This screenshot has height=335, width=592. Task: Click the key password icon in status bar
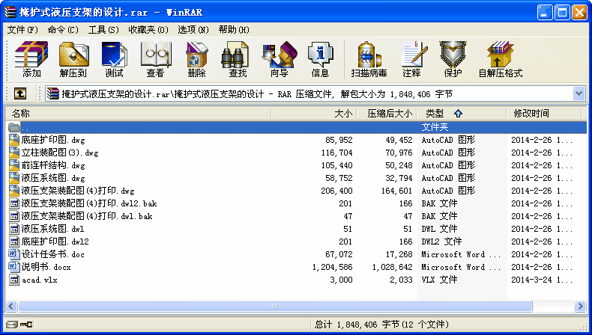tap(26, 325)
